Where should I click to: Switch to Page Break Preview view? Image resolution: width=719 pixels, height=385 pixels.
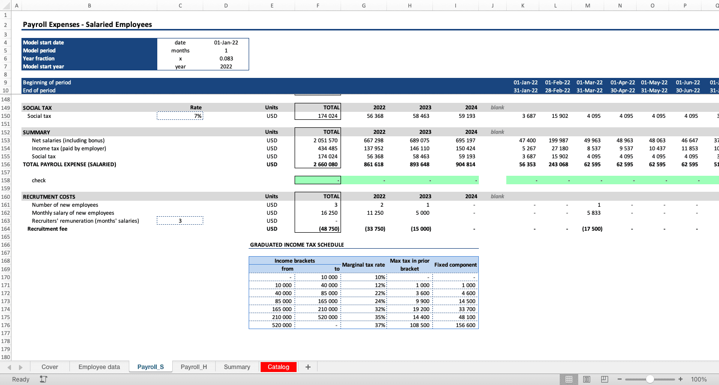605,380
